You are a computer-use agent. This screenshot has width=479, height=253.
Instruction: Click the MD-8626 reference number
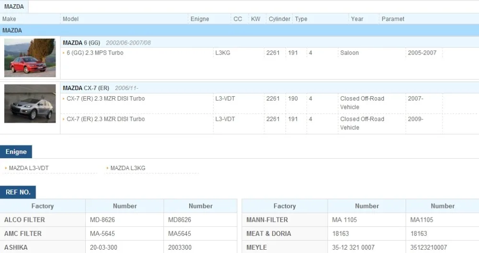[x=103, y=219]
